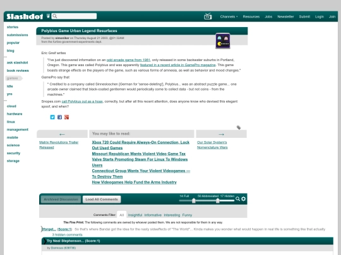Open Our Solar System's Nomenclature Wars link
This screenshot has width=341, height=255.
212,145
